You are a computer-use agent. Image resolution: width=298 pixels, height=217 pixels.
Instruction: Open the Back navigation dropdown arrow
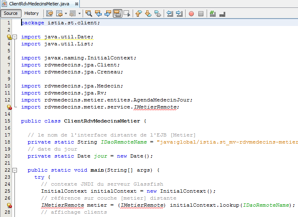66,13
